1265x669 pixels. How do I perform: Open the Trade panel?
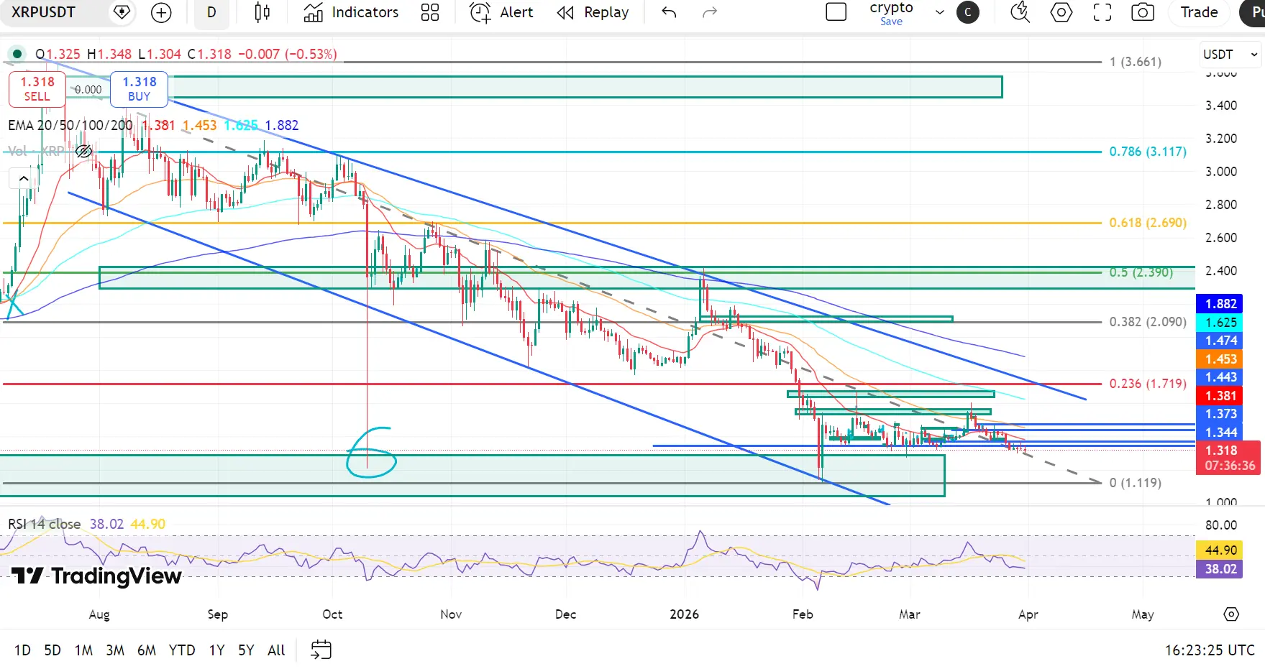click(x=1199, y=12)
